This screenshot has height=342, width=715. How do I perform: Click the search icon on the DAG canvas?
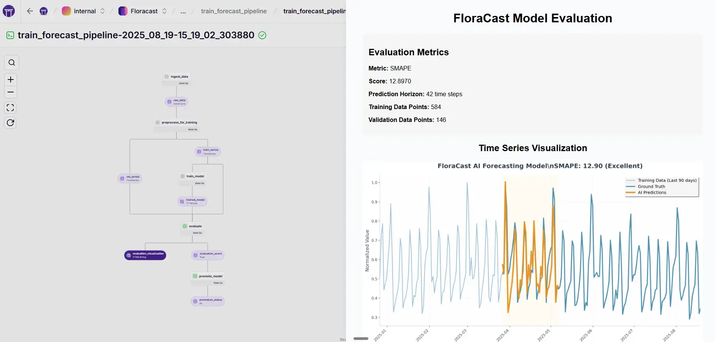click(x=12, y=62)
